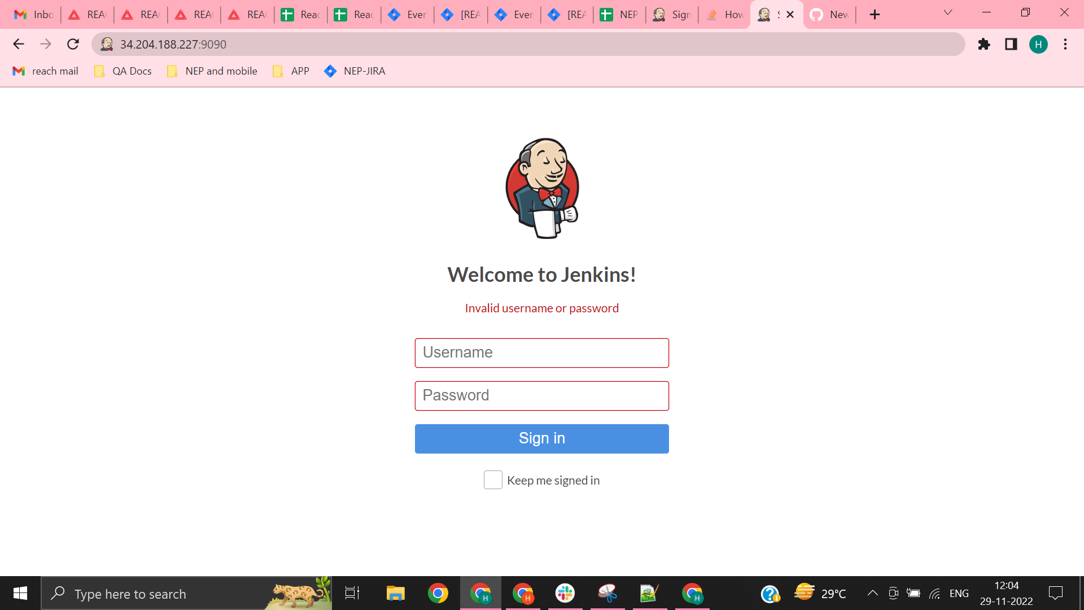Open Task View on the taskbar

coord(352,593)
